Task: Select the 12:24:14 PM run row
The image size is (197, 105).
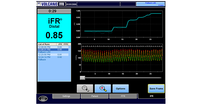Action: pos(53,57)
